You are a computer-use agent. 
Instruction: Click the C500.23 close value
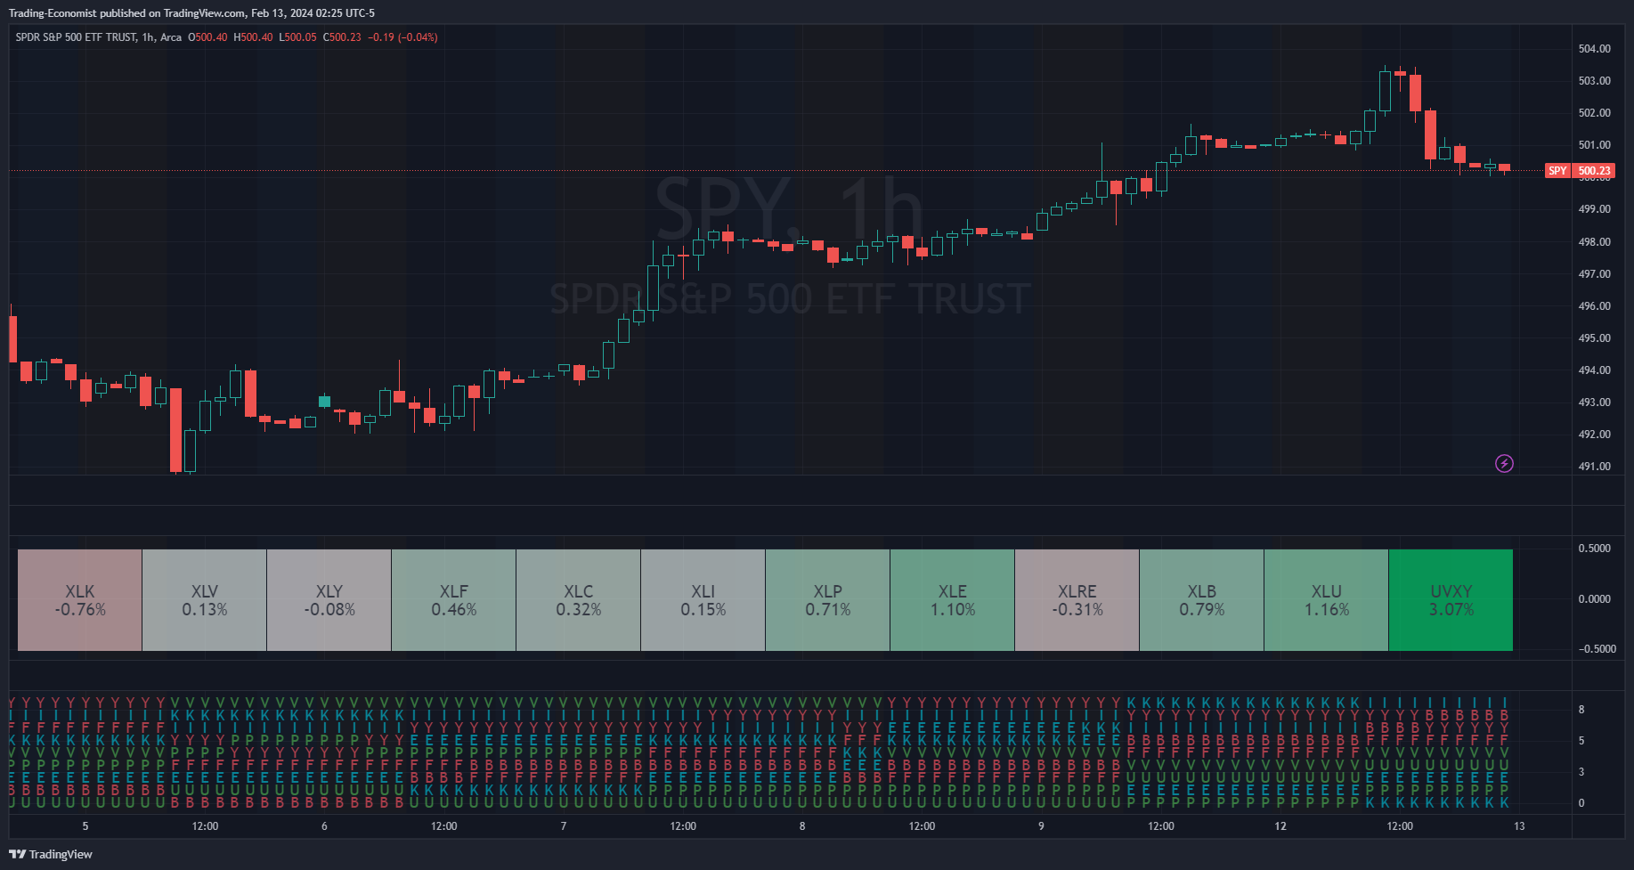click(x=342, y=37)
